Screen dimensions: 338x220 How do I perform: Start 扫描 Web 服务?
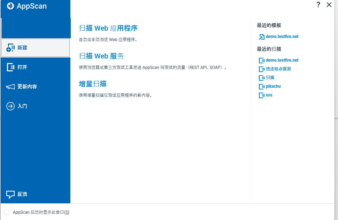[x=101, y=56]
